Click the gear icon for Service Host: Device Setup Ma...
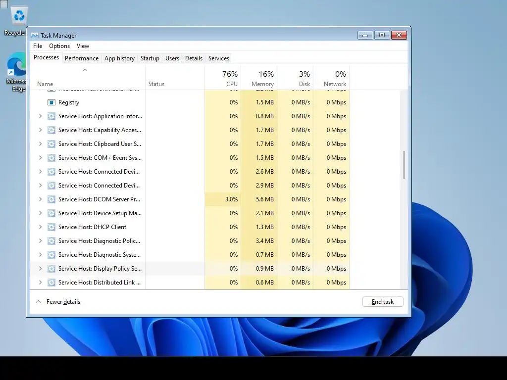This screenshot has width=507, height=380. [x=51, y=213]
